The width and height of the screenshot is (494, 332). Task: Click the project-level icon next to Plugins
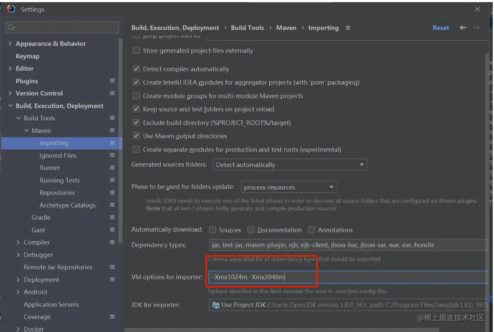(112, 81)
